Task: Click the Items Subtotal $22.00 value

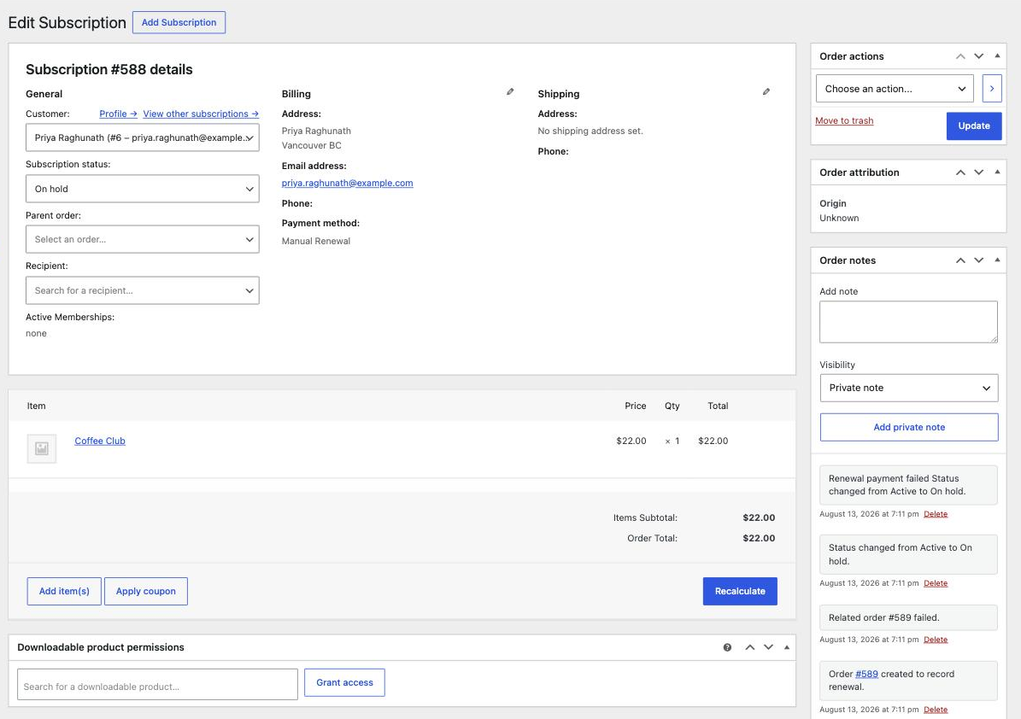Action: tap(759, 518)
